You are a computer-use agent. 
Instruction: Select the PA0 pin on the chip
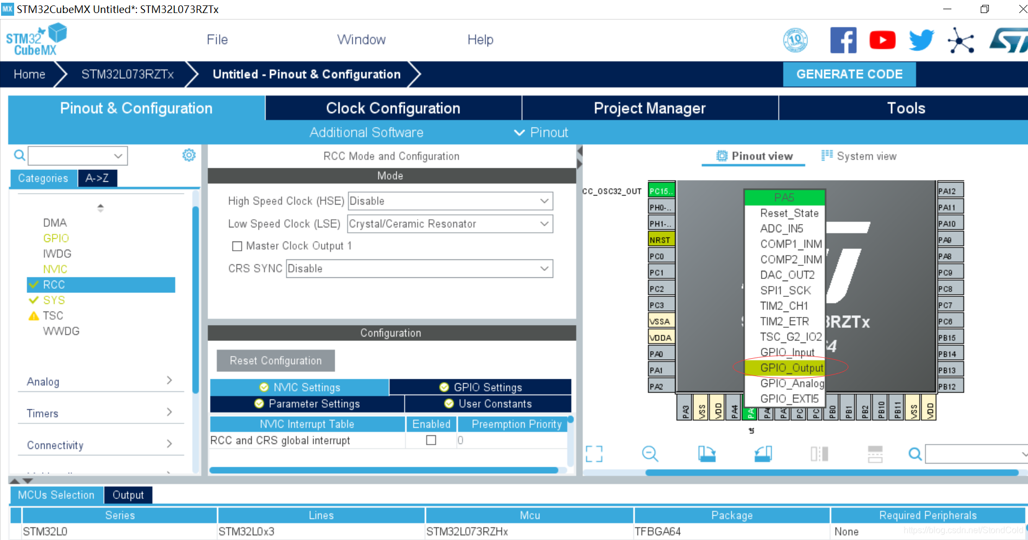[x=661, y=353]
